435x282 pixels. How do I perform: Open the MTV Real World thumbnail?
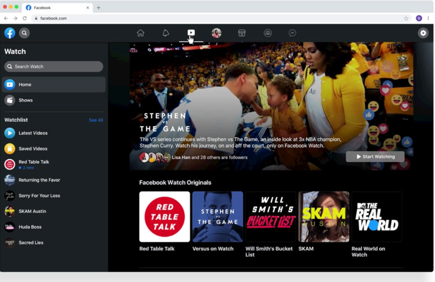pos(377,217)
